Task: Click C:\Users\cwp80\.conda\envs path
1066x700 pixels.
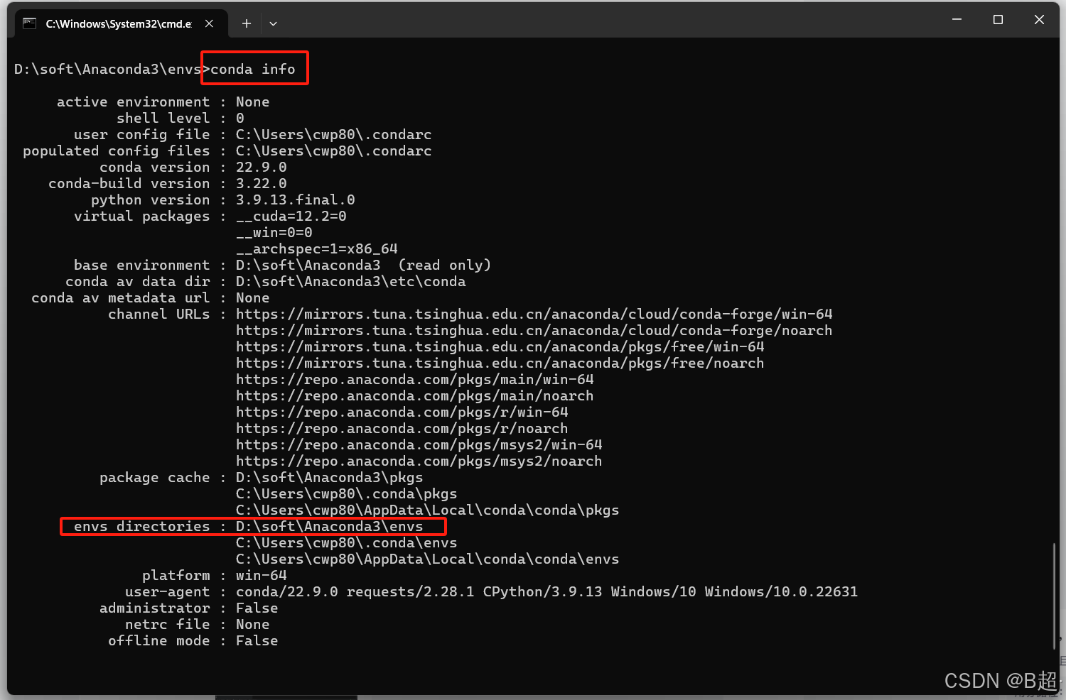Action: [x=347, y=542]
